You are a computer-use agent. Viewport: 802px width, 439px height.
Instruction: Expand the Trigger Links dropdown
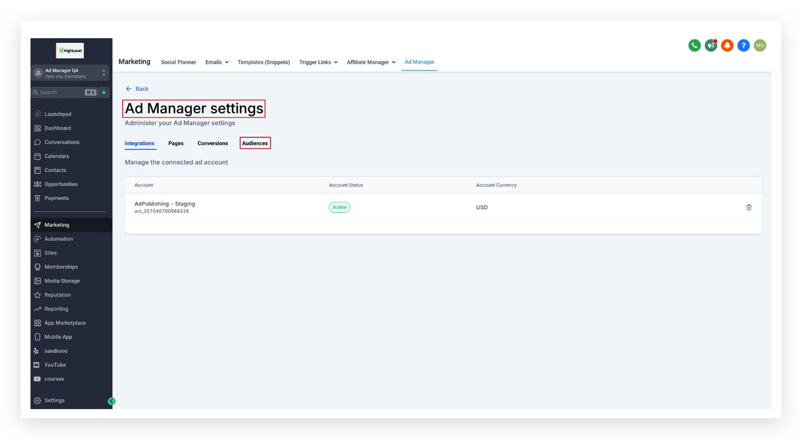[319, 62]
